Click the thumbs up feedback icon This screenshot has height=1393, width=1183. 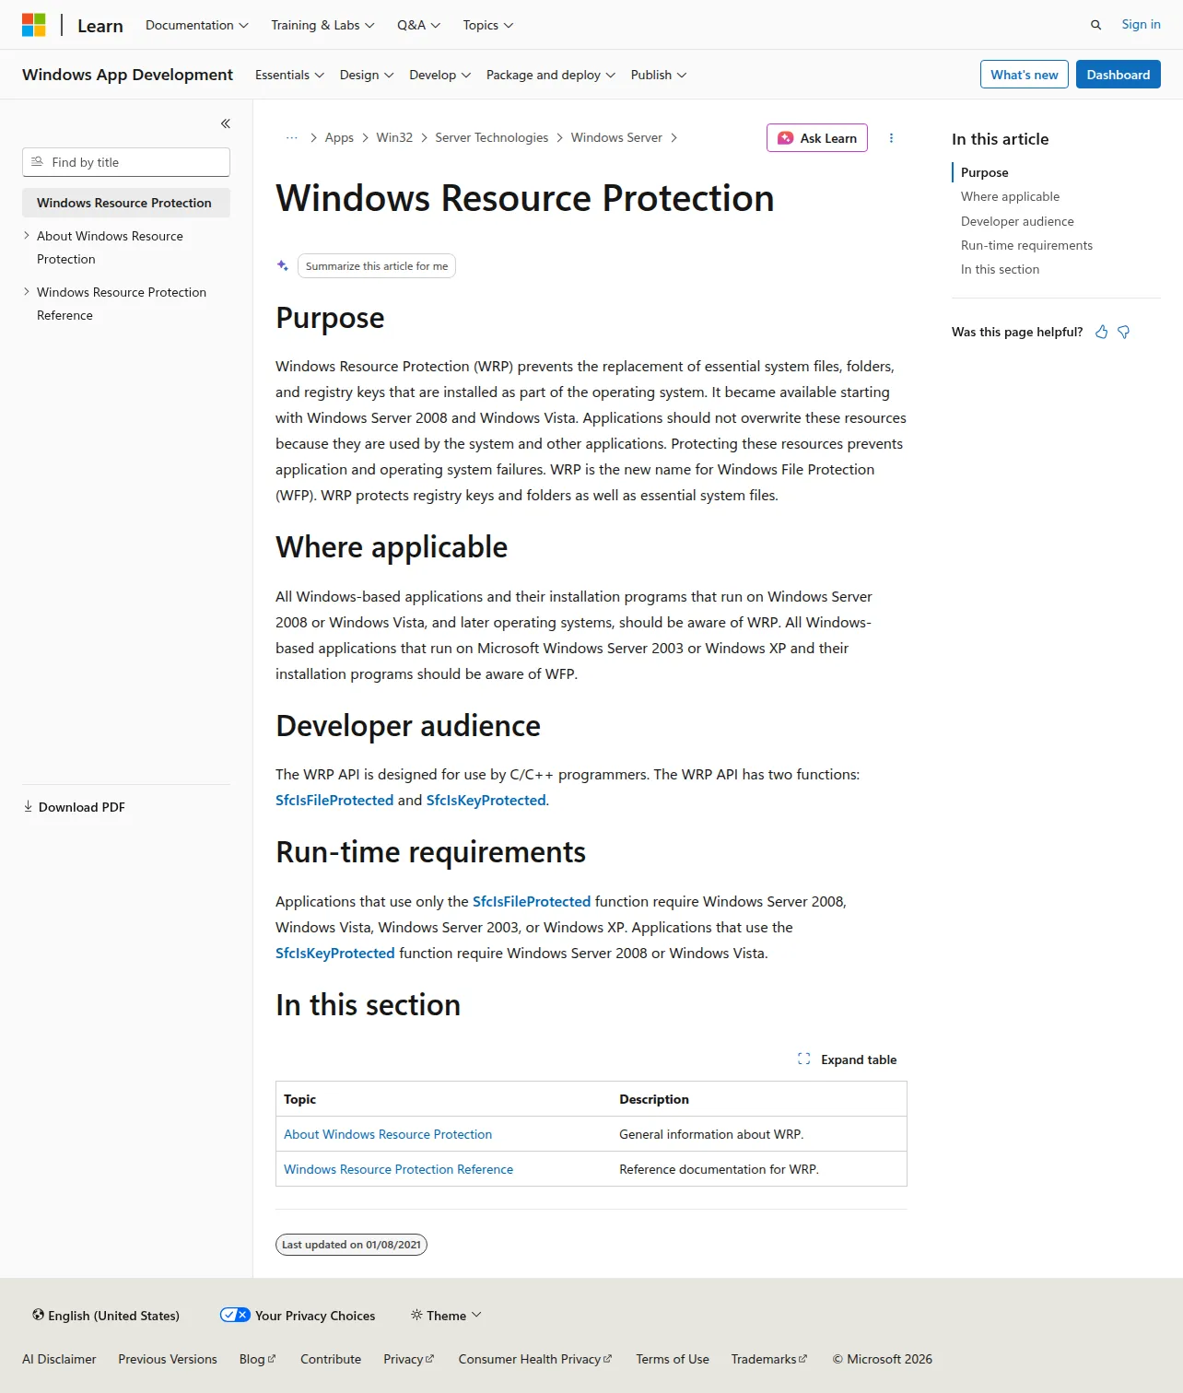pos(1101,332)
